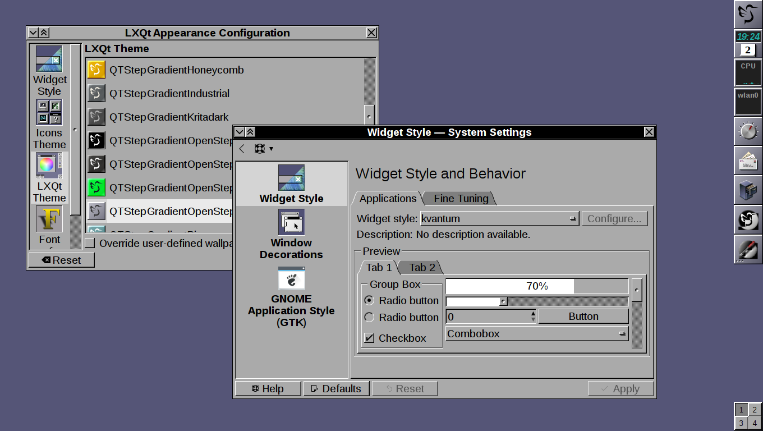Go back using System Settings back arrow
Image resolution: width=763 pixels, height=431 pixels.
(x=242, y=149)
